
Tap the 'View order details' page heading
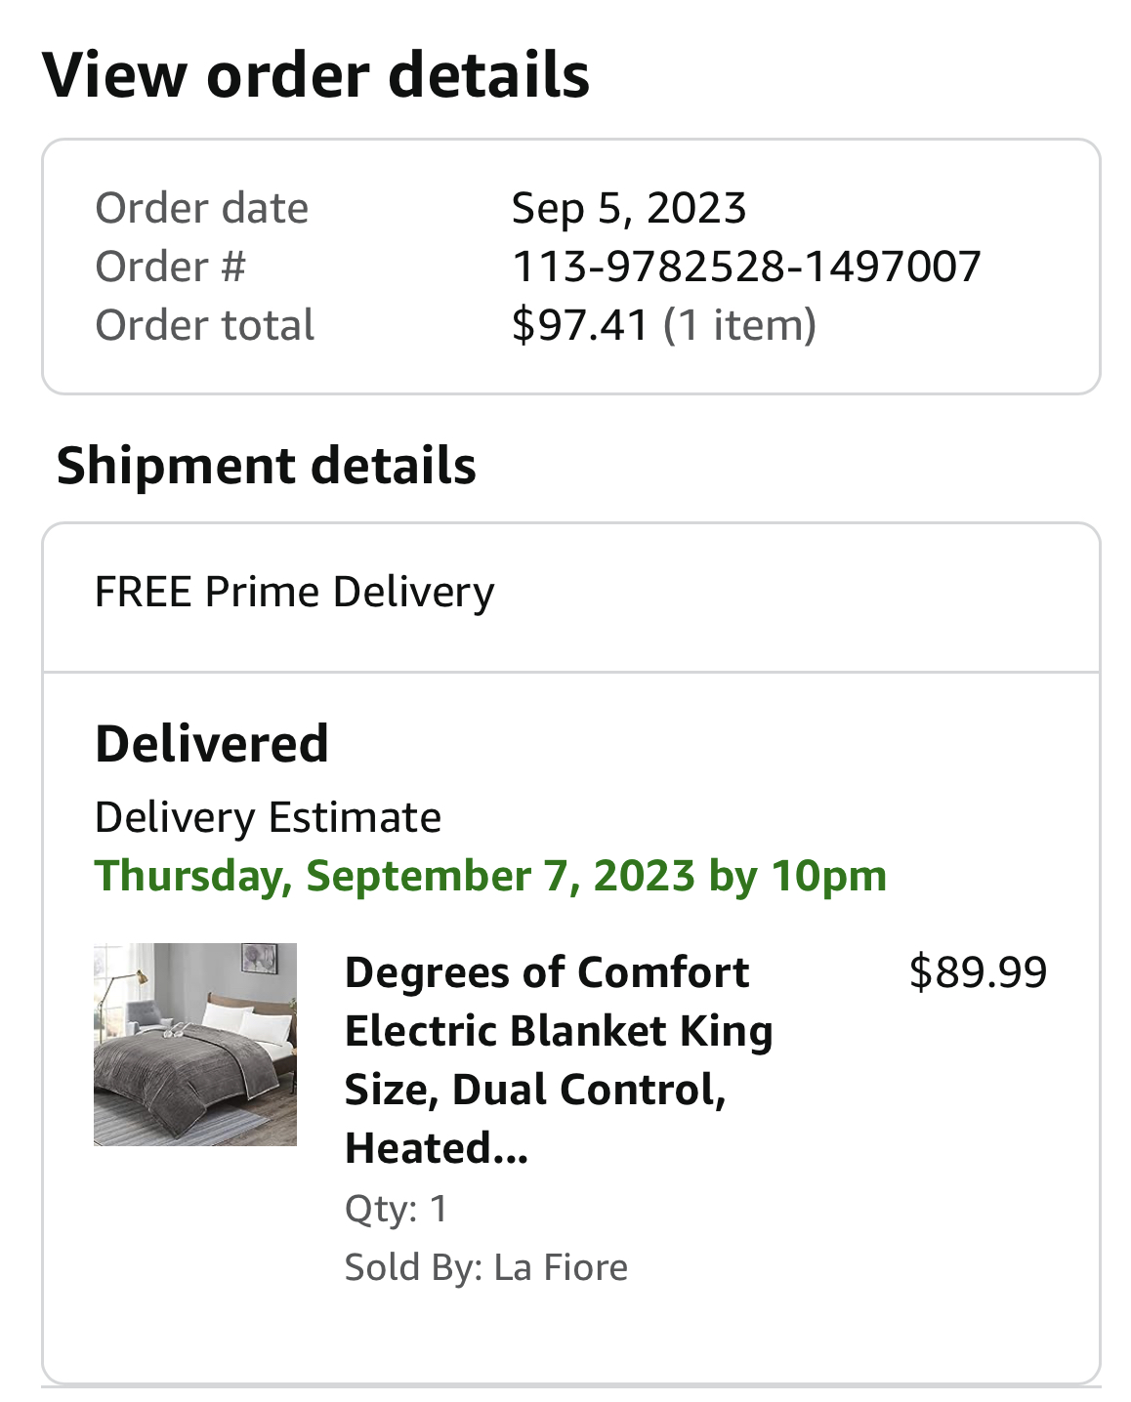tap(316, 75)
